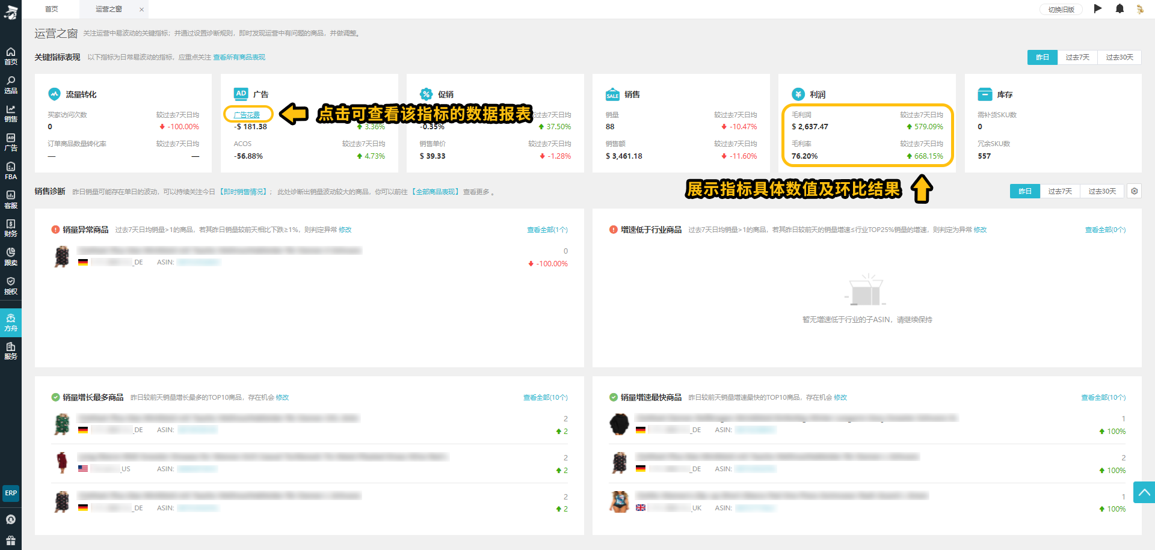The width and height of the screenshot is (1155, 550).
Task: Click the 切换旧版 button
Action: pos(1061,9)
